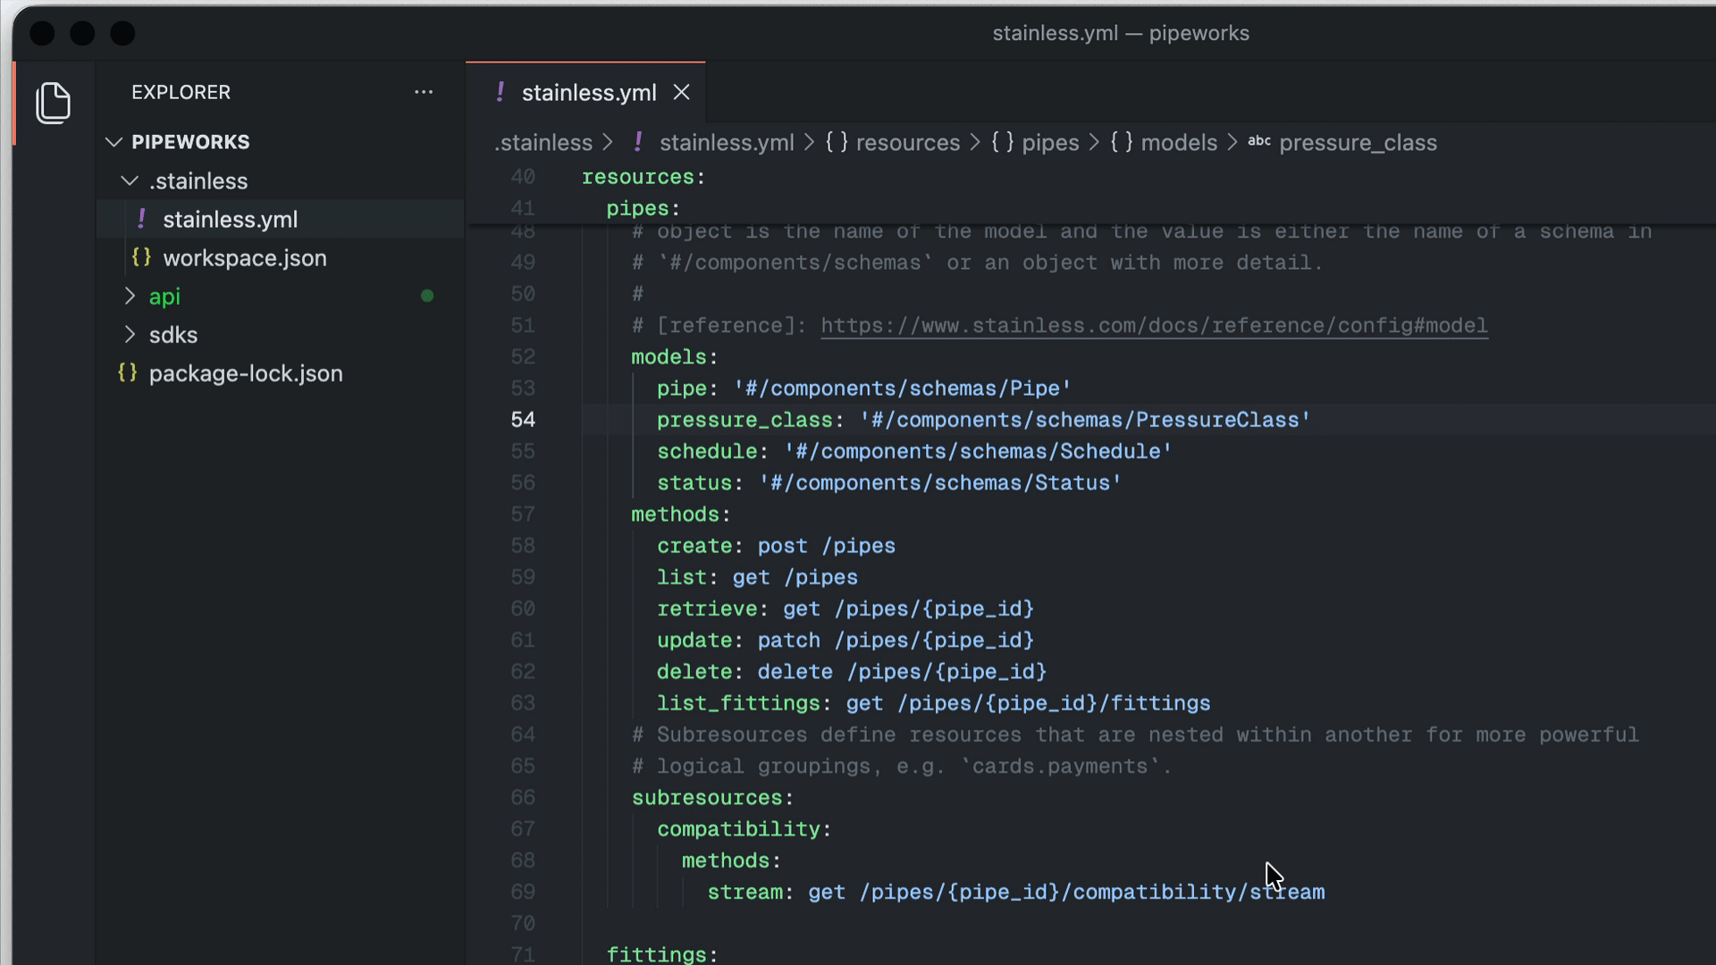The image size is (1716, 965).
Task: Open Explorer more actions ellipsis menu
Action: pyautogui.click(x=424, y=92)
